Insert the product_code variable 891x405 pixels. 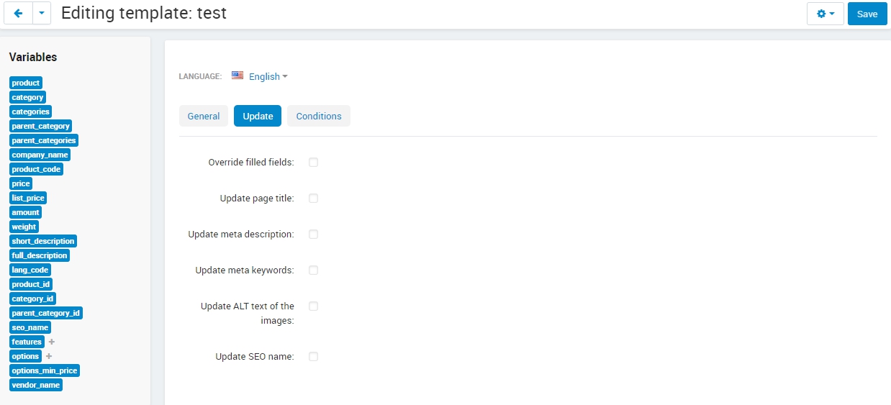coord(36,169)
